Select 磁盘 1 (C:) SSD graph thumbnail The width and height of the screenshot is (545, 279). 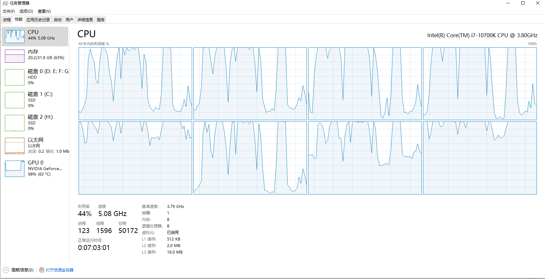pyautogui.click(x=15, y=100)
